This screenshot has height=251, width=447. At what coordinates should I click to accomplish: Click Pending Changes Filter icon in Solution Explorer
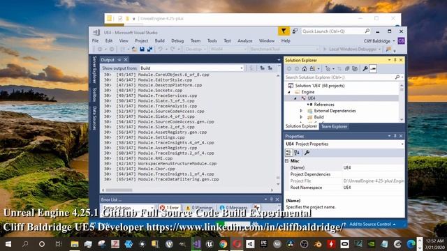pos(328,68)
